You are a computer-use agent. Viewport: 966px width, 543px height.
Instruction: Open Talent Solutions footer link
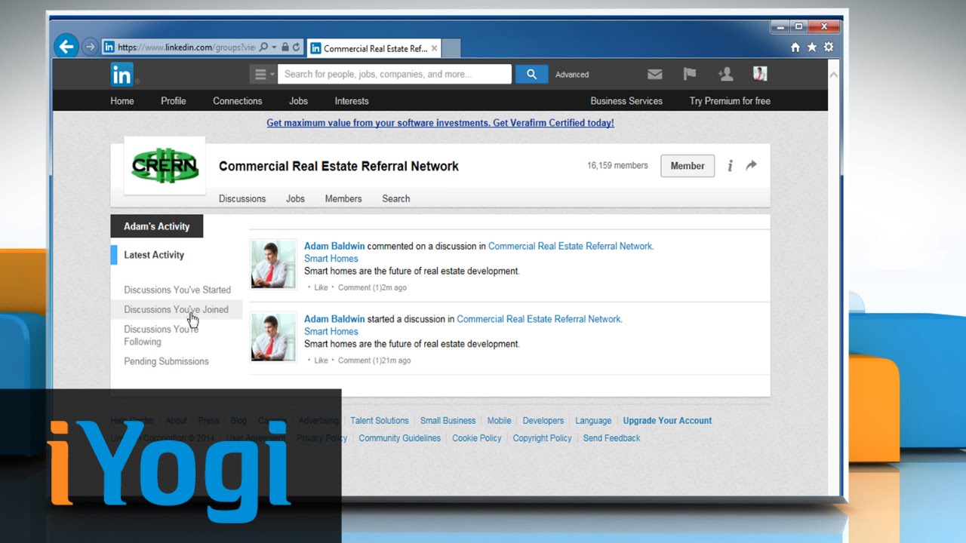tap(380, 421)
